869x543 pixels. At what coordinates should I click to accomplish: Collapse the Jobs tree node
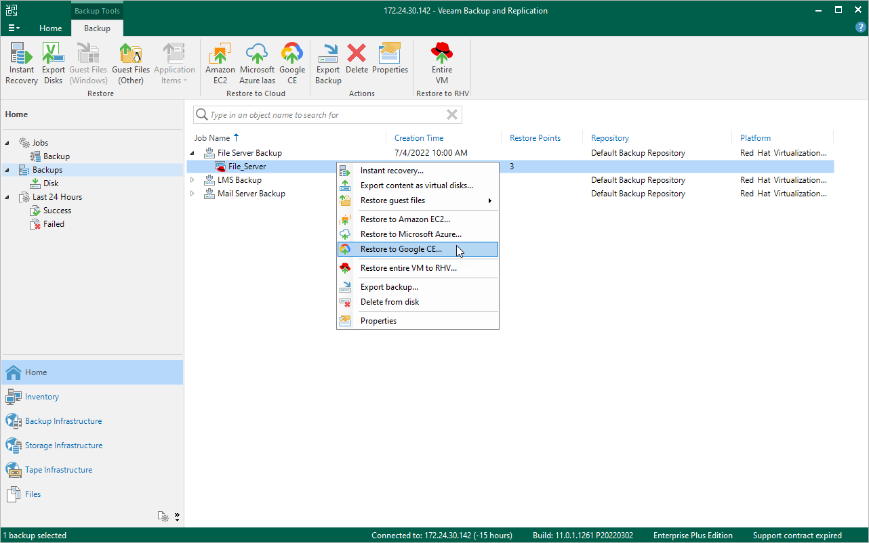tap(7, 143)
